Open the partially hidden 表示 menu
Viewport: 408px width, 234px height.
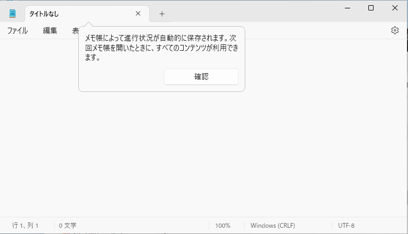[x=75, y=31]
